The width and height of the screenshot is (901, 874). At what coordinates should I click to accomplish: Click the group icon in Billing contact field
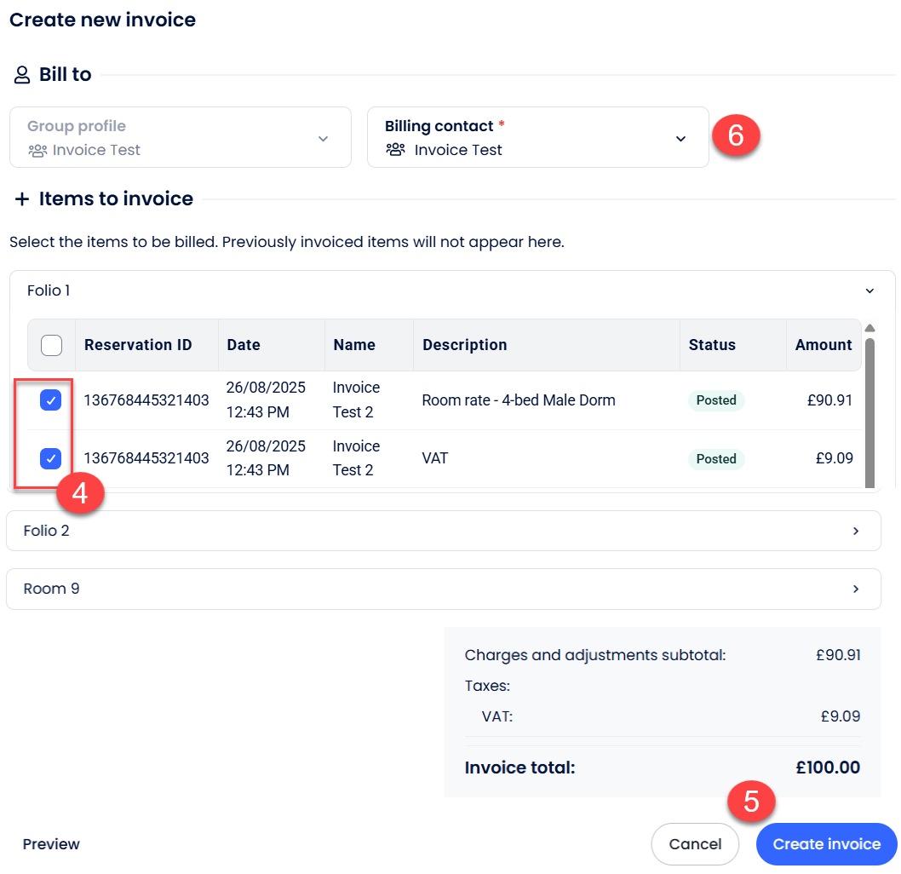coord(395,150)
